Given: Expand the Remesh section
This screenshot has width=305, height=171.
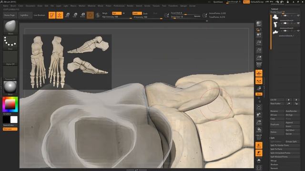Looking at the screenshot, I should [274, 168].
